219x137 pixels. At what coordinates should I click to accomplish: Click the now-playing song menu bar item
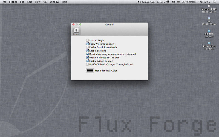[x=151, y=2]
